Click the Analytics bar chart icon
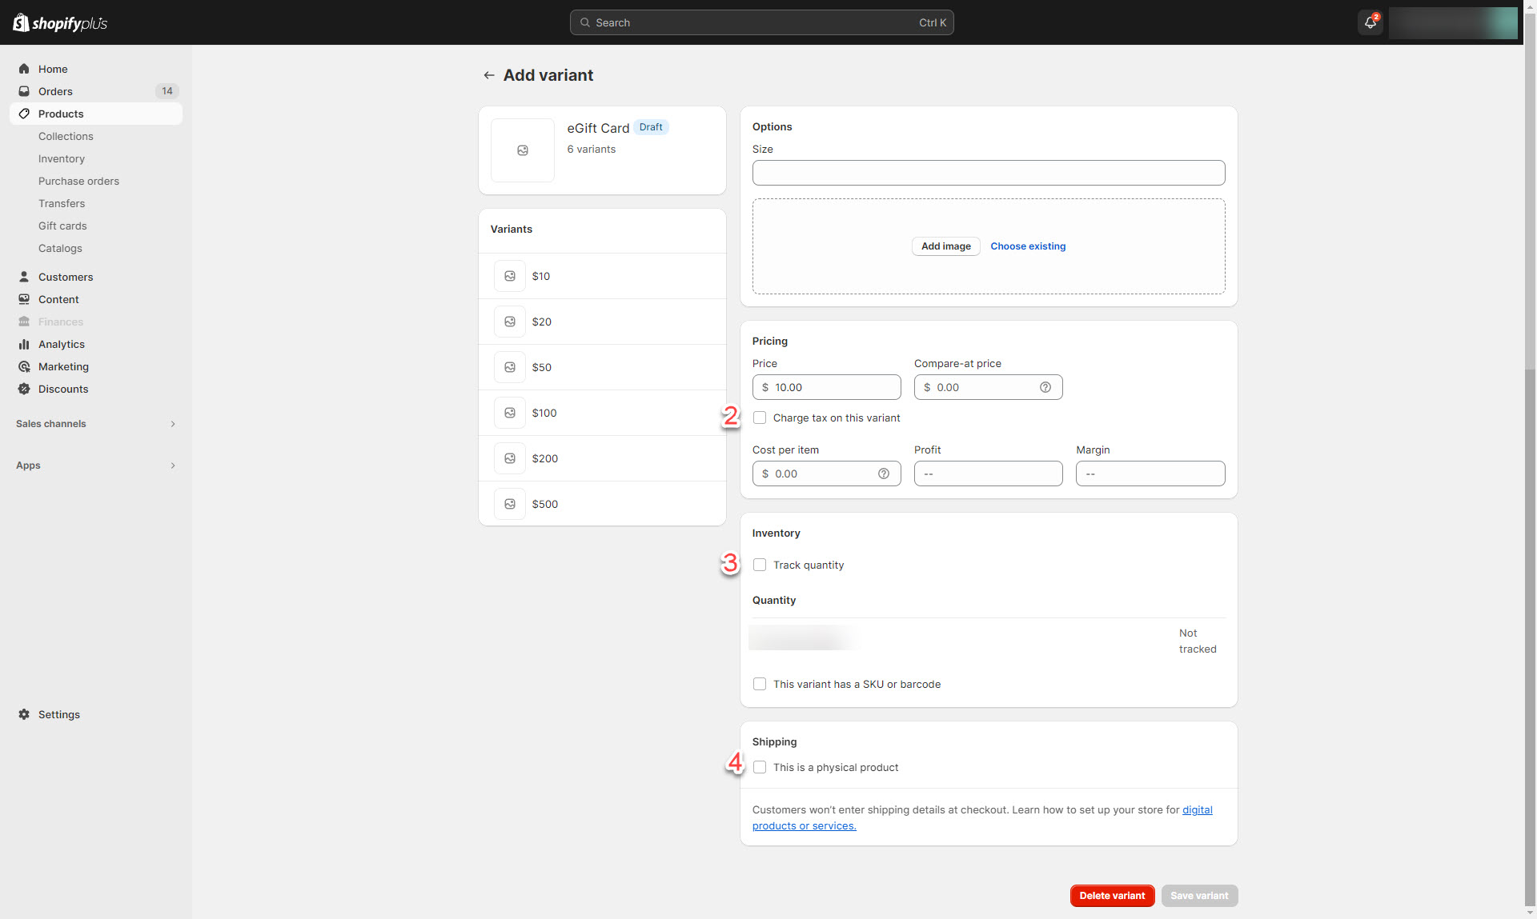 tap(24, 344)
